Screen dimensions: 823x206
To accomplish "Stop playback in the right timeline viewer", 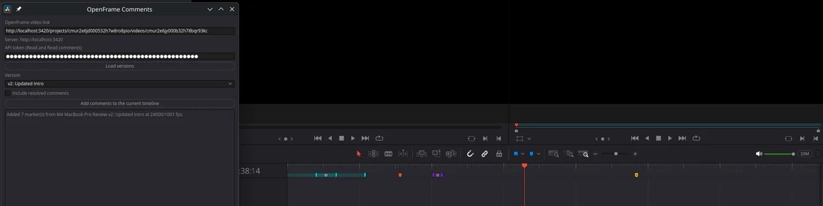I will tap(658, 138).
